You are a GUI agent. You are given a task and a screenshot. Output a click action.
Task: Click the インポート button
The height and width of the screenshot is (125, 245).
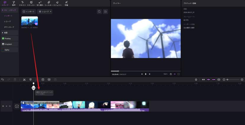tap(28, 12)
